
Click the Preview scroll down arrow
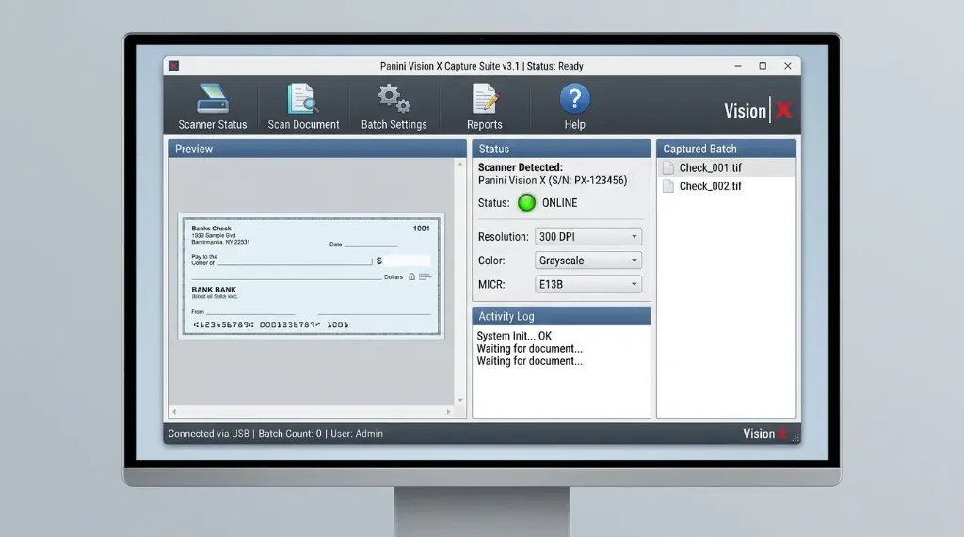pyautogui.click(x=459, y=400)
